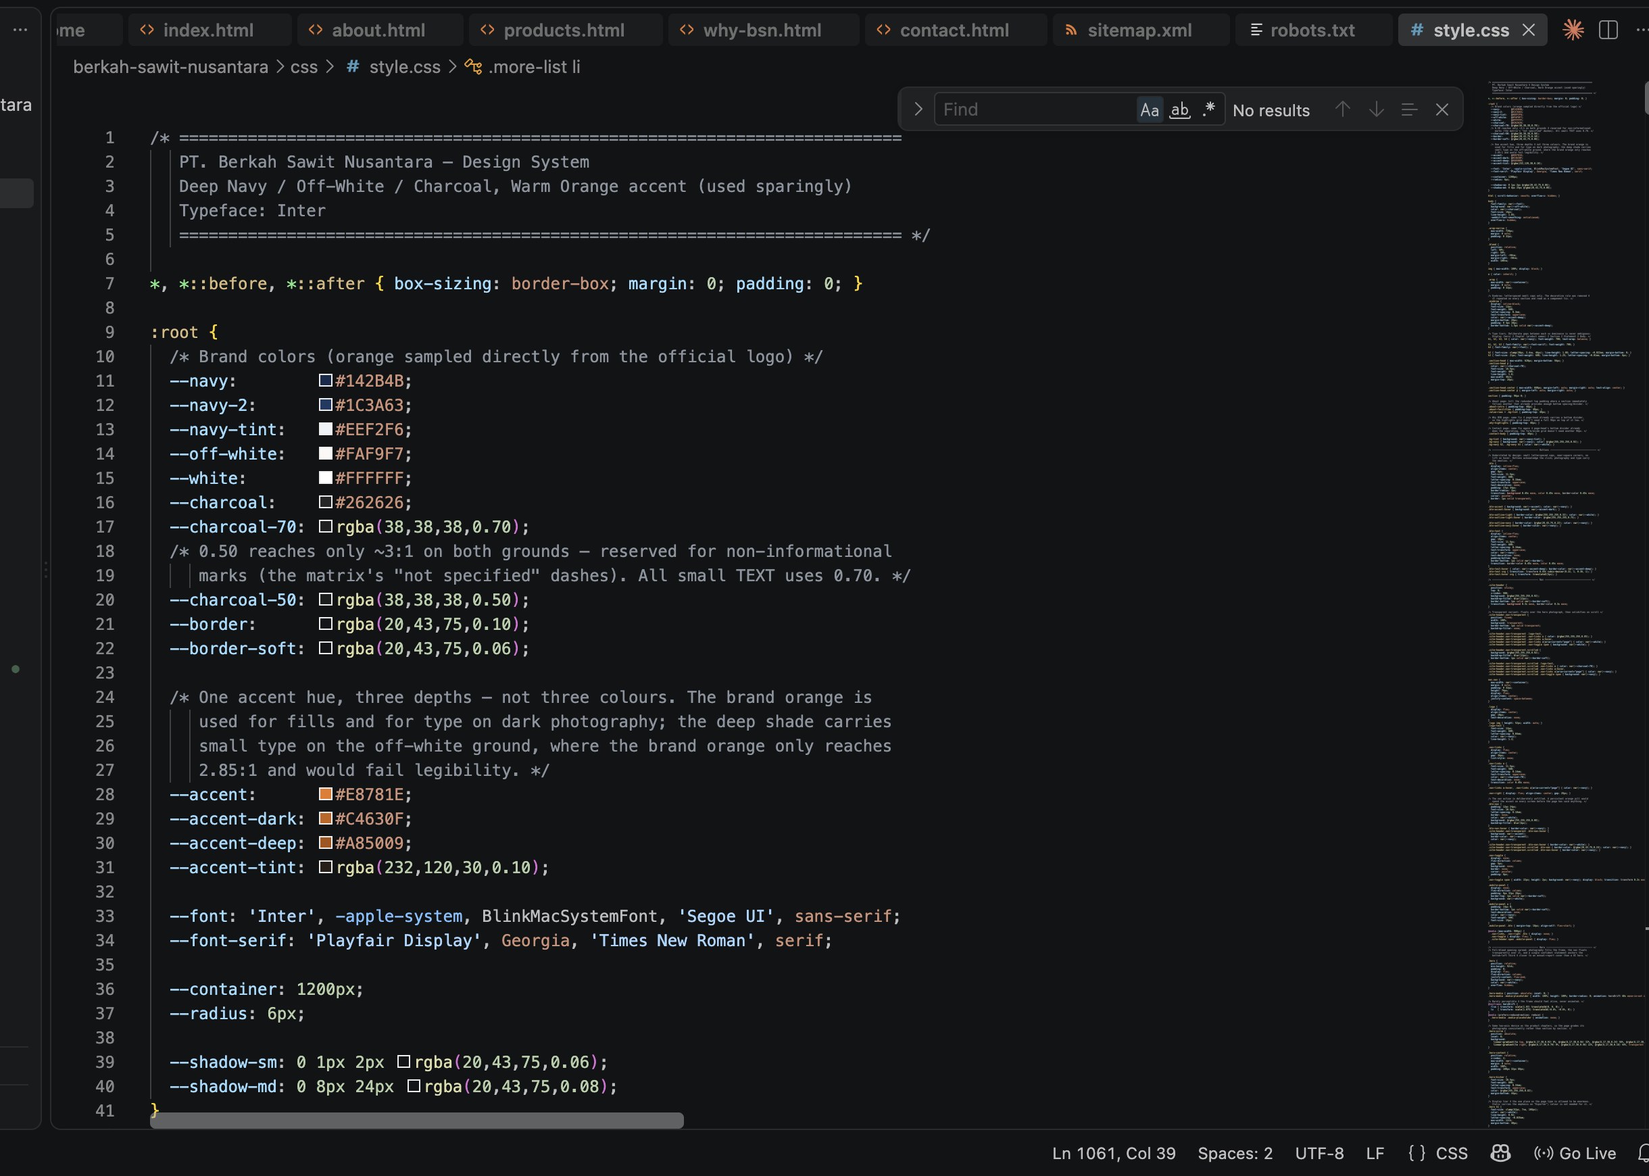The width and height of the screenshot is (1649, 1176).
Task: Click the horizontal editor scrollbar
Action: (417, 1121)
